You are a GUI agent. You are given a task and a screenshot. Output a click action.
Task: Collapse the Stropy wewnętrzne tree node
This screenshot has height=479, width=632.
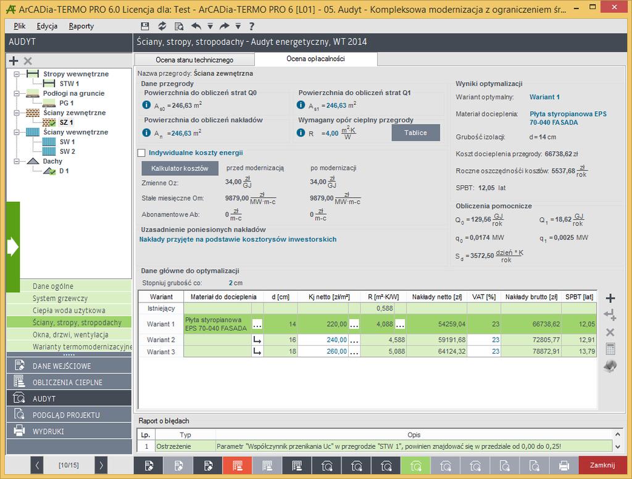(17, 74)
